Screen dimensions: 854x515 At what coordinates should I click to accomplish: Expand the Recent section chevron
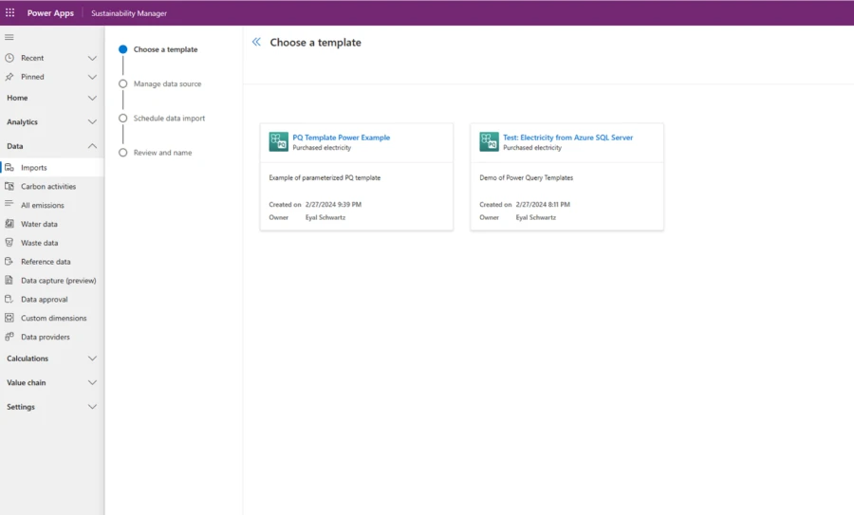(x=92, y=58)
